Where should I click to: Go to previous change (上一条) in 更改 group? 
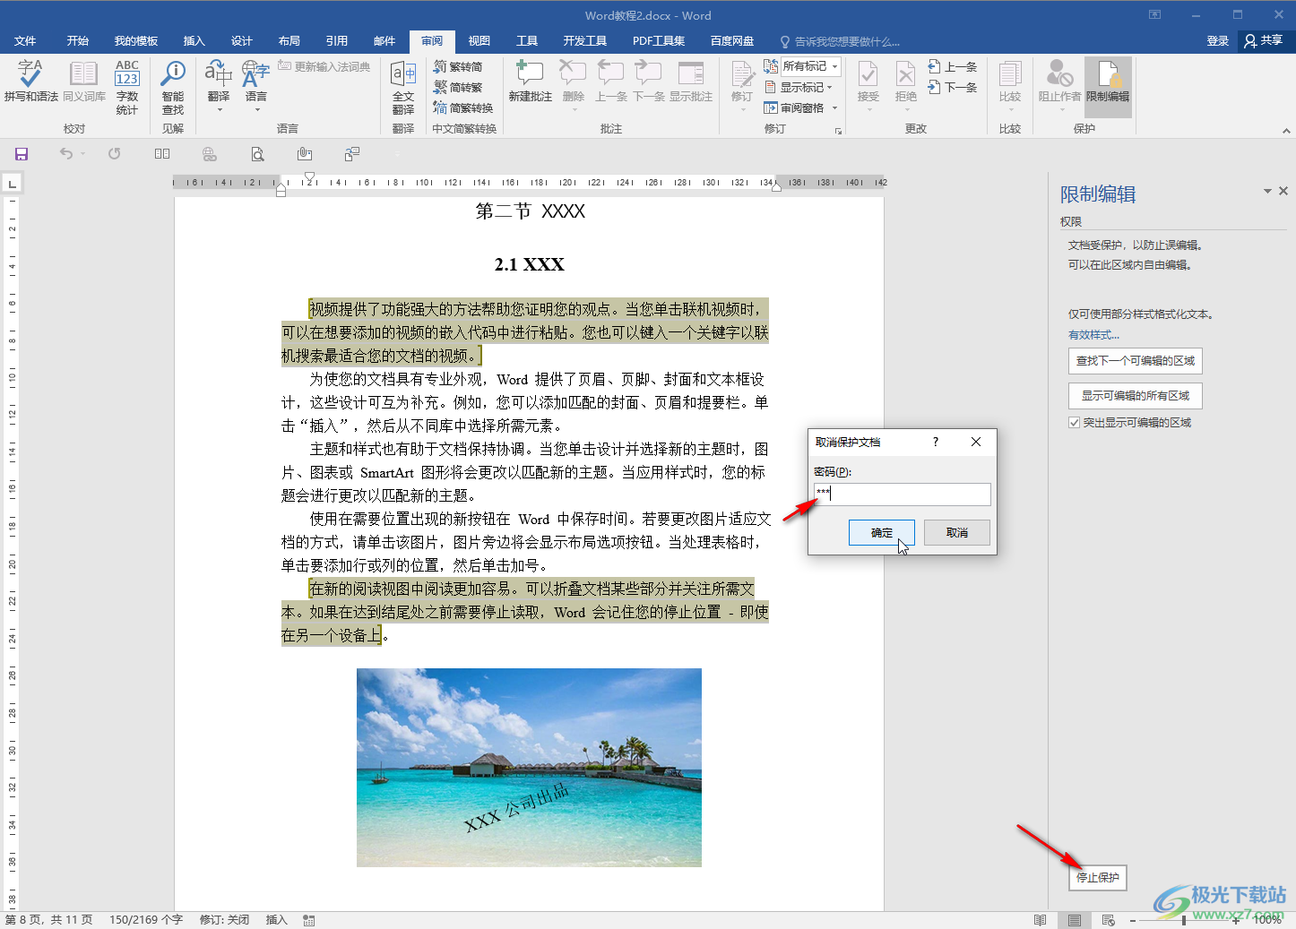click(953, 67)
